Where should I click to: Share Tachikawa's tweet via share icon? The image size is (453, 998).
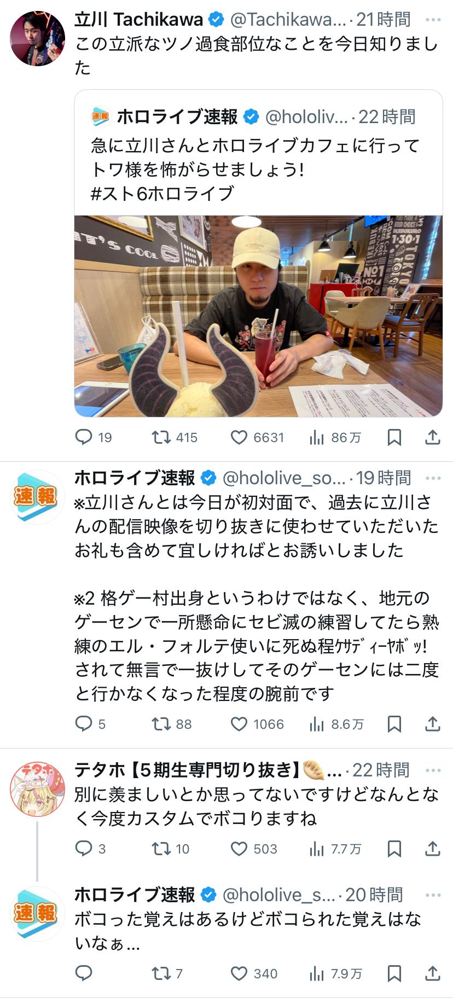coord(433,437)
